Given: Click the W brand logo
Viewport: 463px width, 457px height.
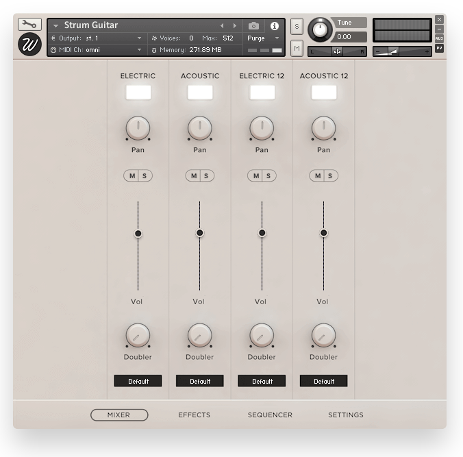Looking at the screenshot, I should coord(29,45).
